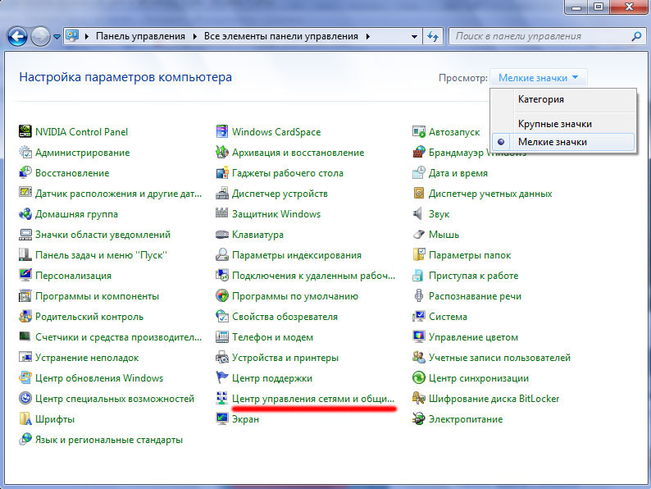The height and width of the screenshot is (489, 651).
Task: Click the Шифрование диска BitLocker icon
Action: [x=419, y=399]
